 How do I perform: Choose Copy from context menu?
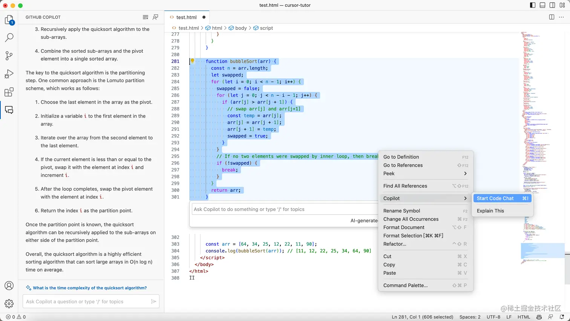tap(426, 265)
